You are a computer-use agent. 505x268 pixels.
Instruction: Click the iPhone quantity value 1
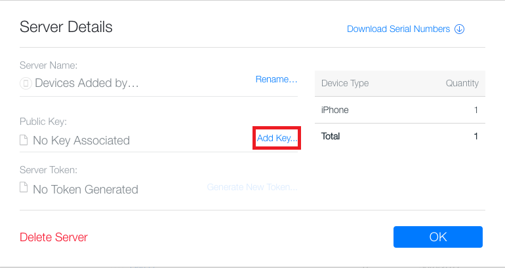(476, 110)
